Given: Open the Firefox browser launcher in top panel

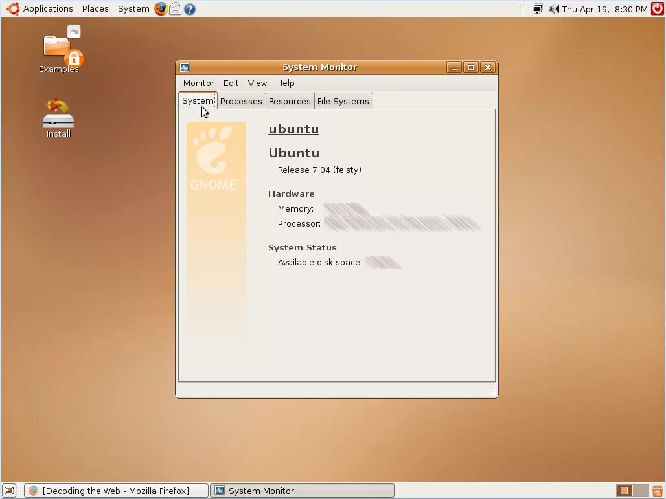Looking at the screenshot, I should (161, 8).
